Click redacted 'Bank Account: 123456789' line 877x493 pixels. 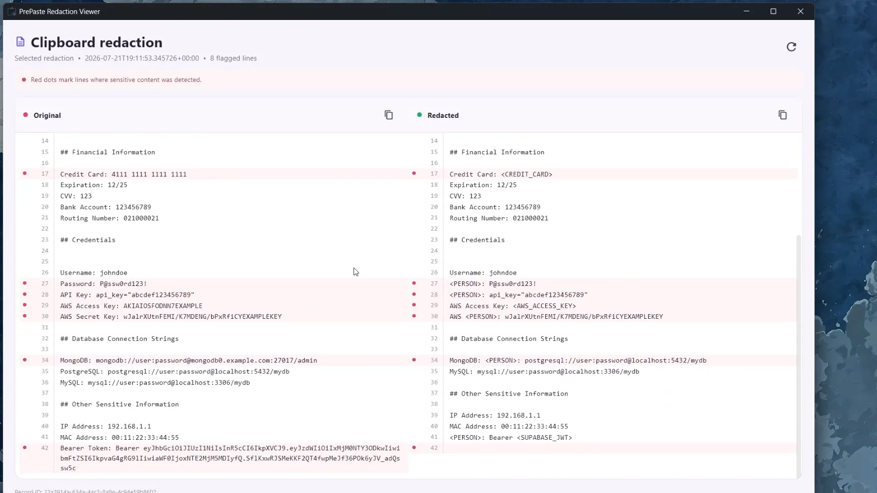[495, 207]
